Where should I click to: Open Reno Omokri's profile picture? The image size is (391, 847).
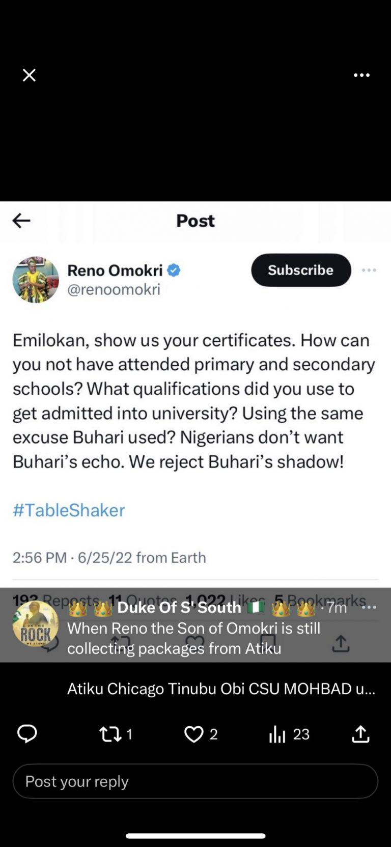coord(36,280)
